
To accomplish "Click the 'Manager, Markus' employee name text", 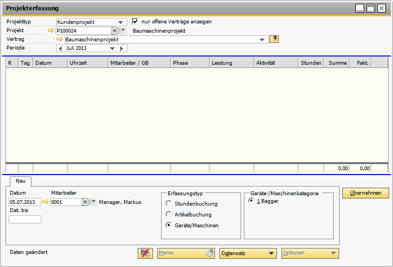I will click(x=120, y=202).
